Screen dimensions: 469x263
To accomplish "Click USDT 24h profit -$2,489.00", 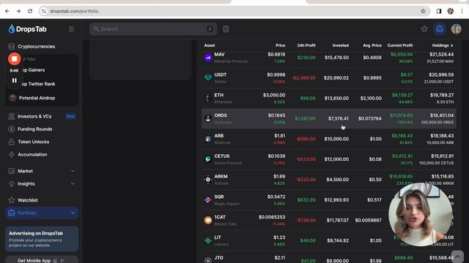I will point(303,78).
